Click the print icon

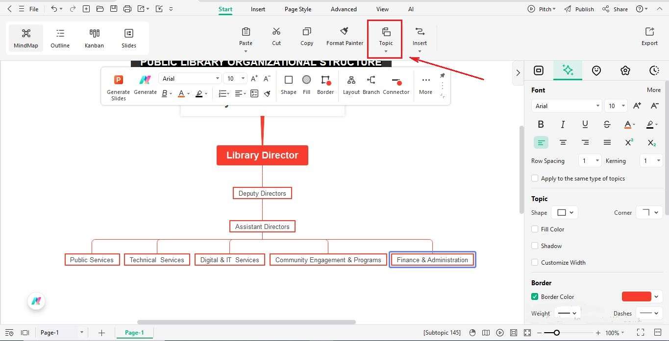pyautogui.click(x=127, y=9)
